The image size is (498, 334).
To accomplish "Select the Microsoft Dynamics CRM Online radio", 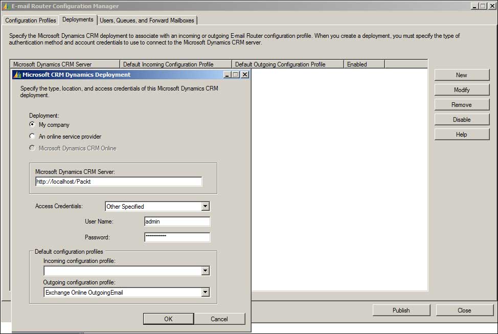I will 33,148.
